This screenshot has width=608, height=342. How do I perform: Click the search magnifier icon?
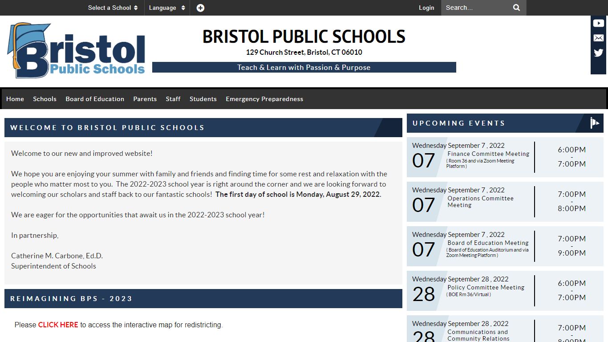pos(516,8)
